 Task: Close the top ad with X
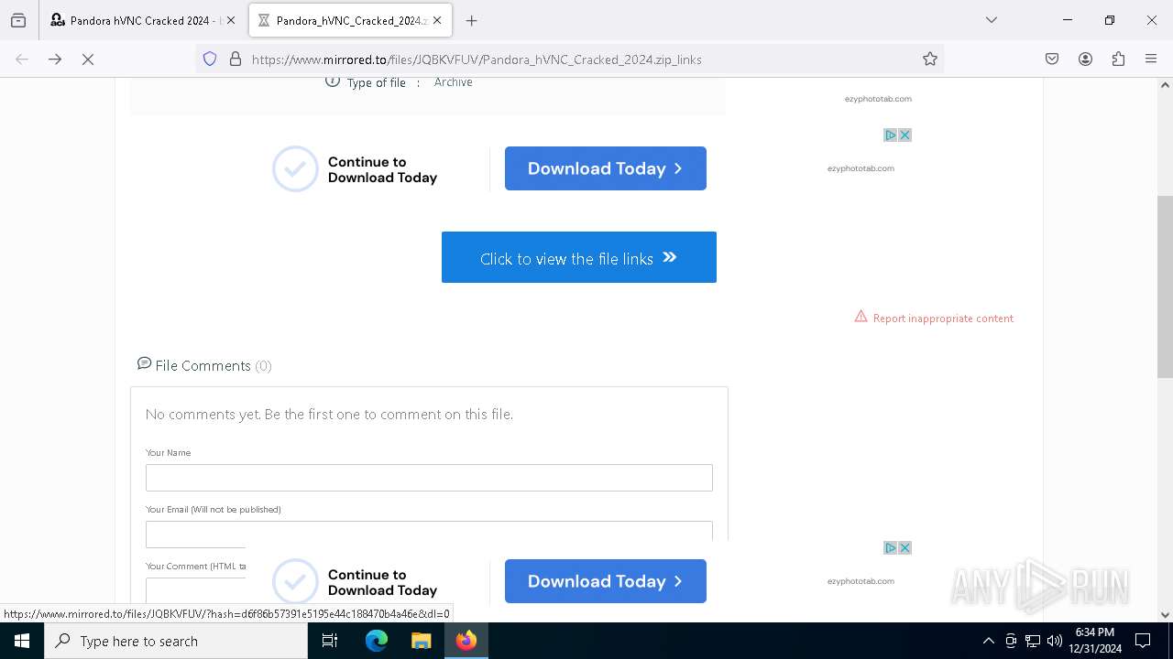[904, 135]
